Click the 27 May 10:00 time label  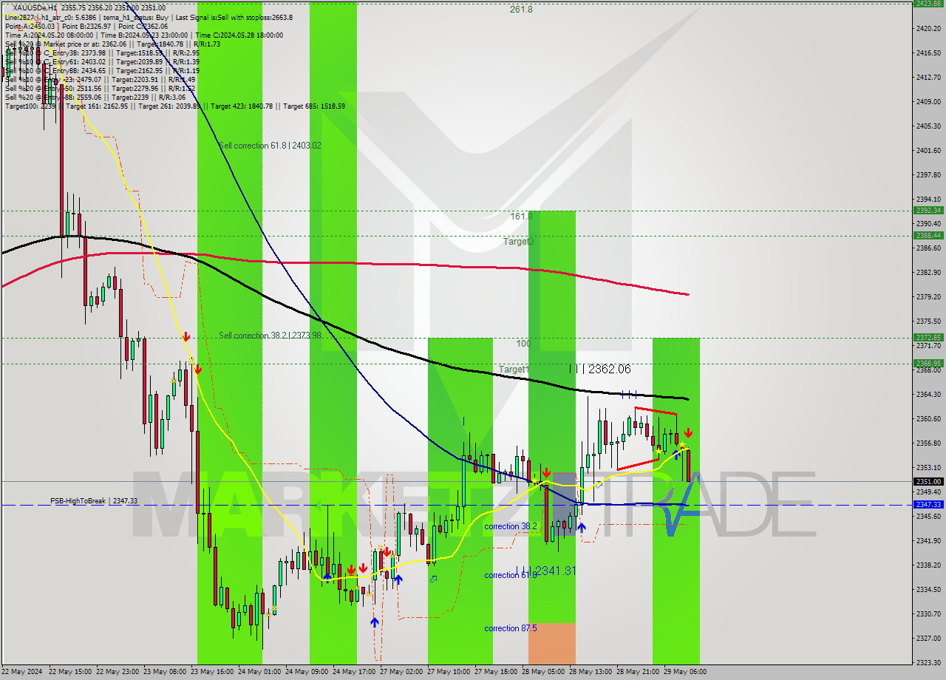(448, 672)
